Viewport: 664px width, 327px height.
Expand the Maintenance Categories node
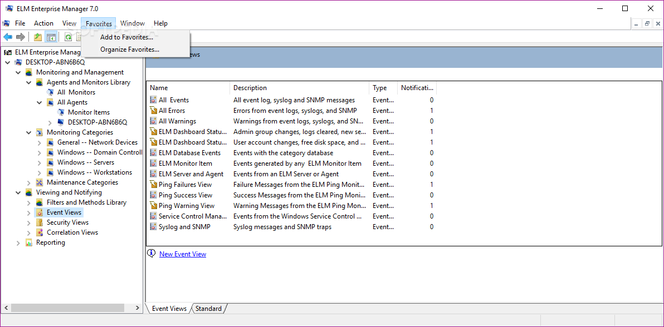29,183
